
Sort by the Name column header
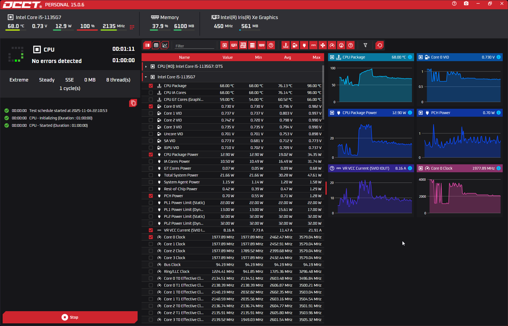click(x=184, y=57)
